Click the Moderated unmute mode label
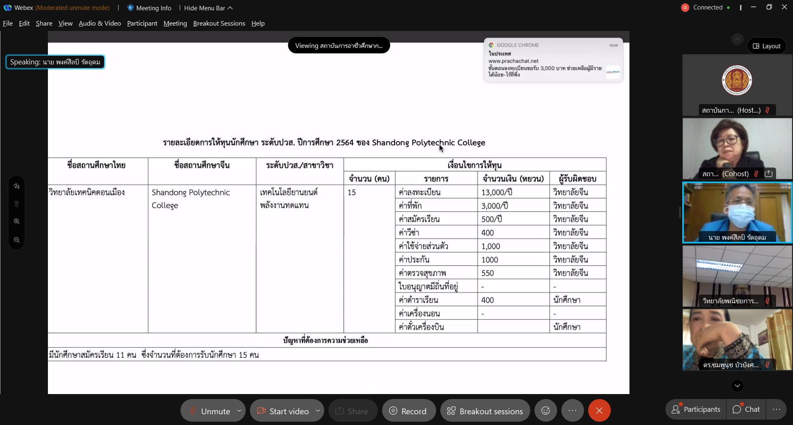 [x=73, y=8]
